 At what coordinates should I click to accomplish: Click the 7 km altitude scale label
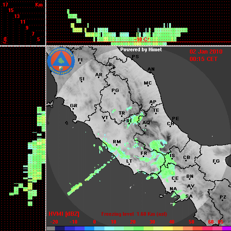(x=33, y=34)
